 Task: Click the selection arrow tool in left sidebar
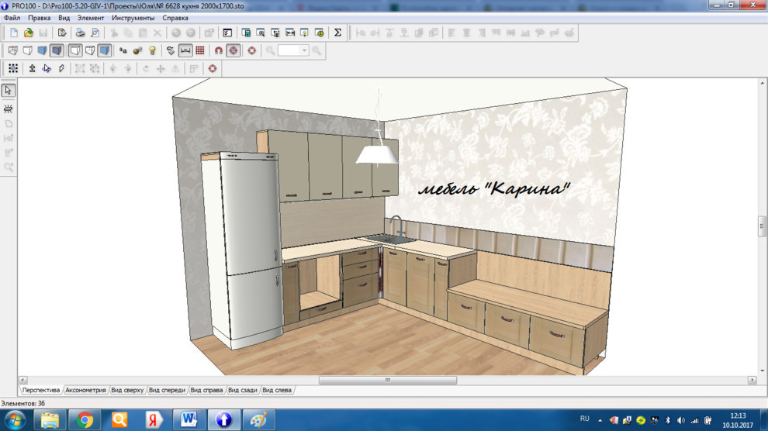[9, 91]
